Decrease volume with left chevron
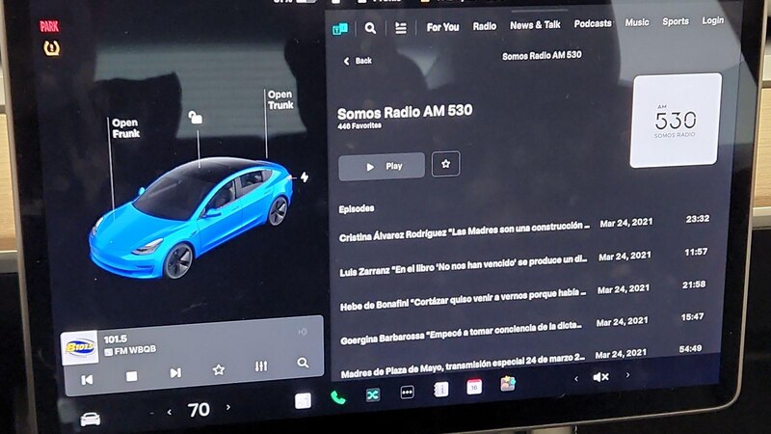Screen dimensions: 771x434 (x=576, y=378)
